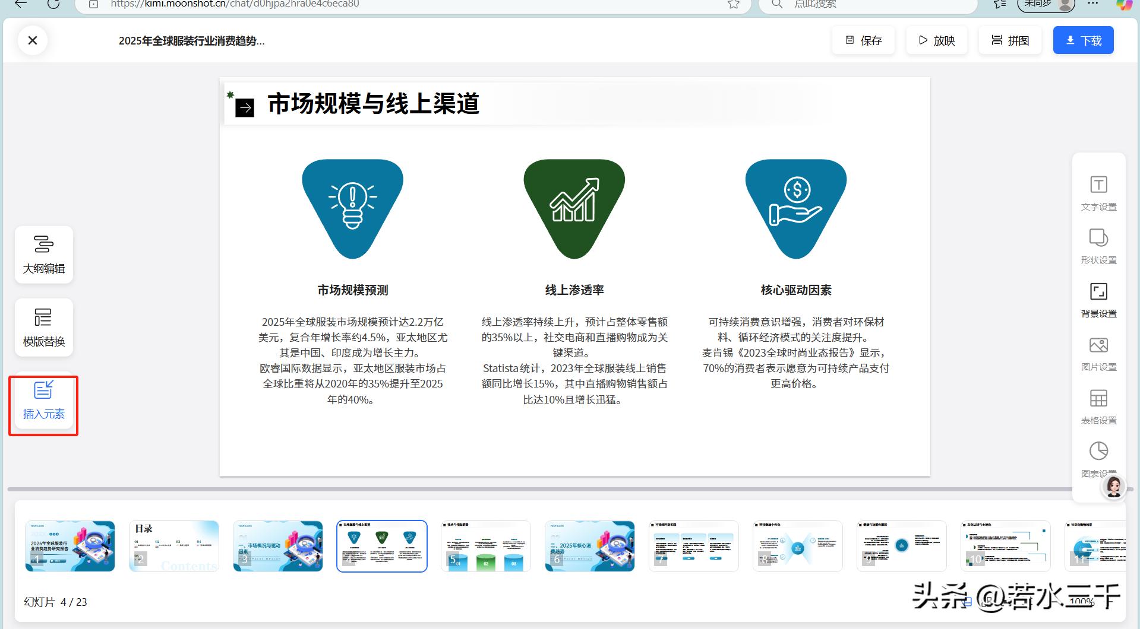Select slide 10 thumbnail
Viewport: 1140px width, 629px height.
[x=1006, y=546]
